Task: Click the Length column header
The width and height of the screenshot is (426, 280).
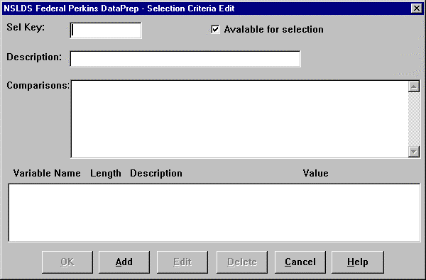Action: [x=106, y=174]
